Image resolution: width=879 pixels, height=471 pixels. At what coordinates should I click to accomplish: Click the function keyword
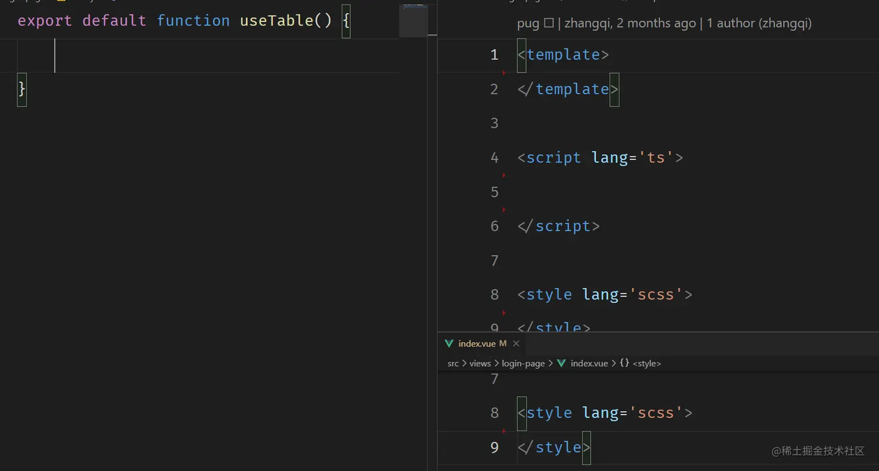pos(193,20)
